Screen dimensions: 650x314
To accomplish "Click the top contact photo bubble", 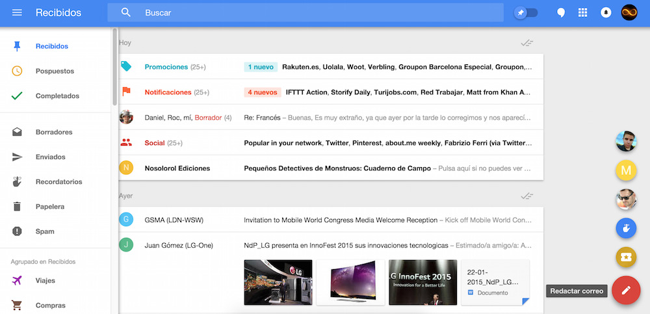I will [626, 141].
